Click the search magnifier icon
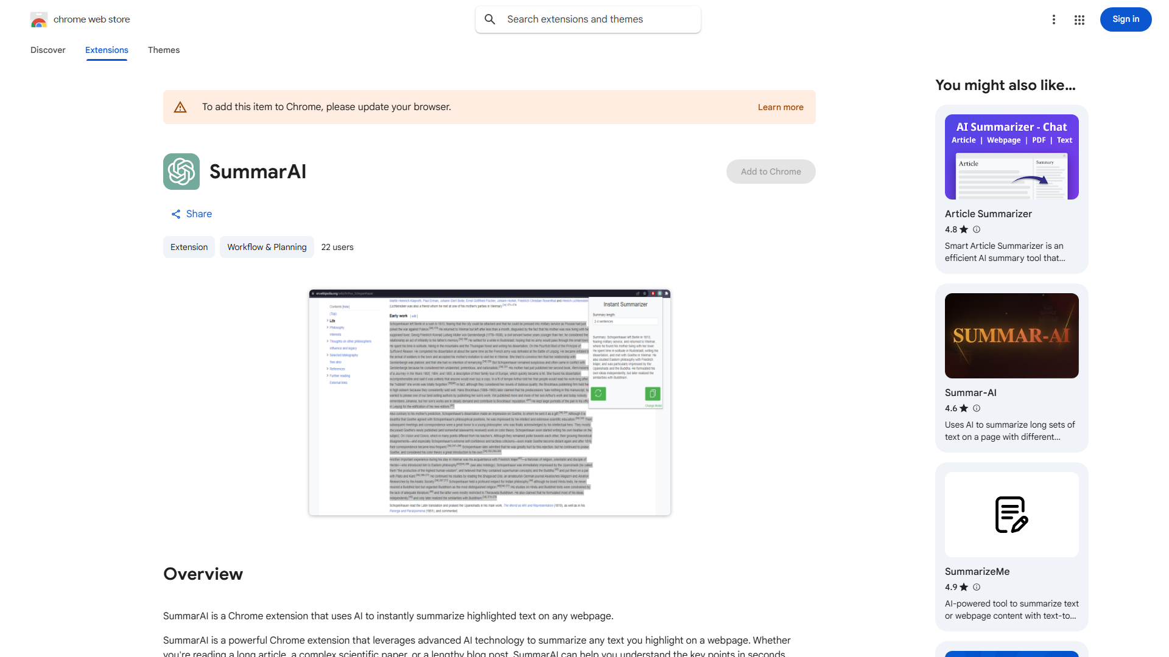Screen dimensions: 1169x657 point(490,19)
